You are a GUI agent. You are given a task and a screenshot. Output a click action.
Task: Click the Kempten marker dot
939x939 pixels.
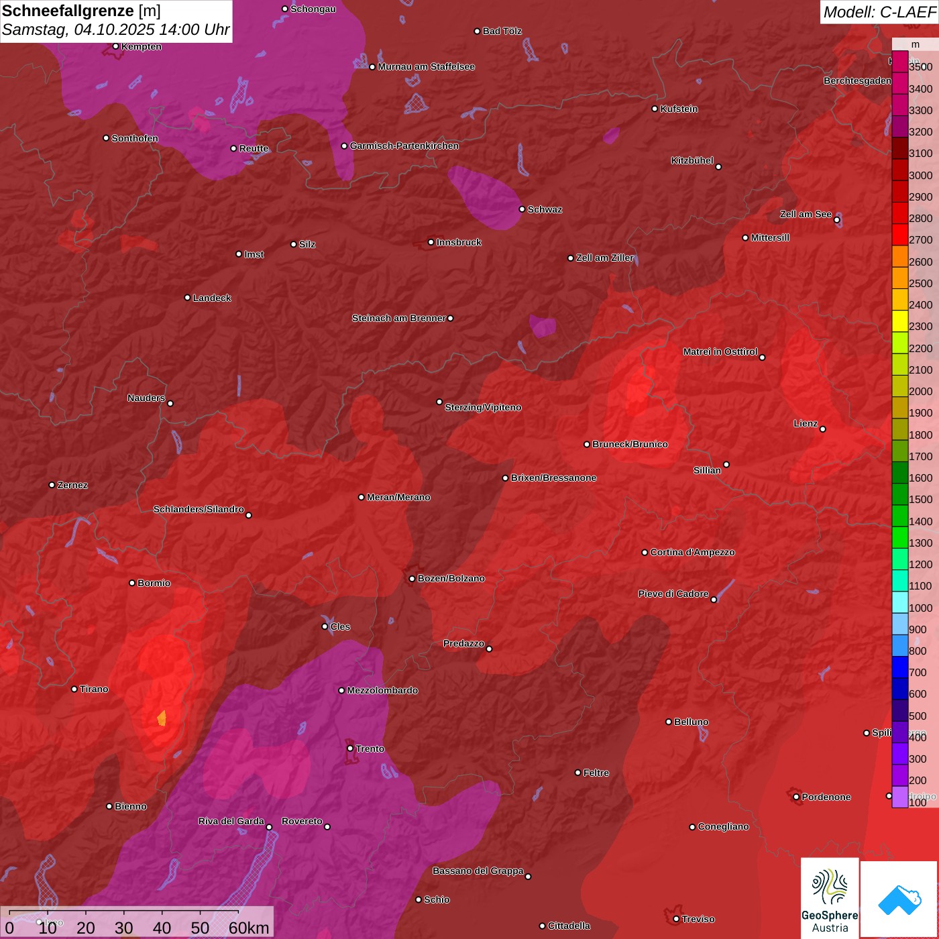[x=116, y=46]
